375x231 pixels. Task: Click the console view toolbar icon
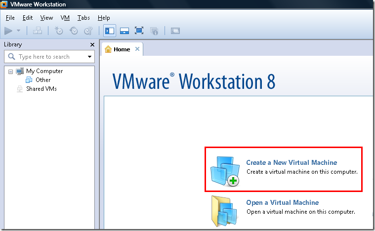click(x=175, y=31)
